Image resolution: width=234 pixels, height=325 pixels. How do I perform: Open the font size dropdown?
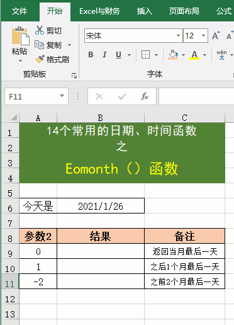click(x=203, y=35)
